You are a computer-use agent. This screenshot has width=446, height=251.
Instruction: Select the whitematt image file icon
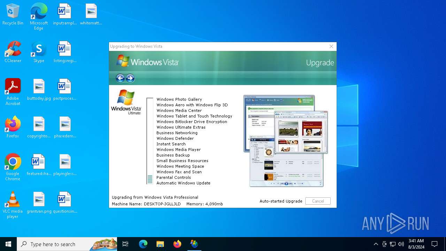click(x=91, y=15)
